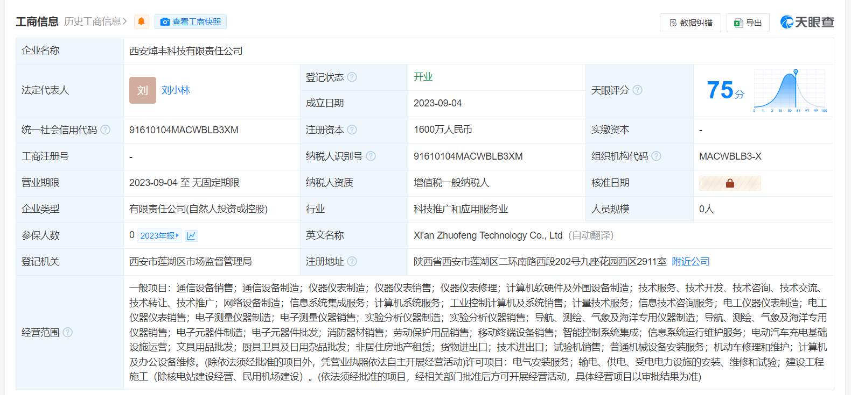The width and height of the screenshot is (851, 395).
Task: Click the 75分 score
Action: pos(725,90)
